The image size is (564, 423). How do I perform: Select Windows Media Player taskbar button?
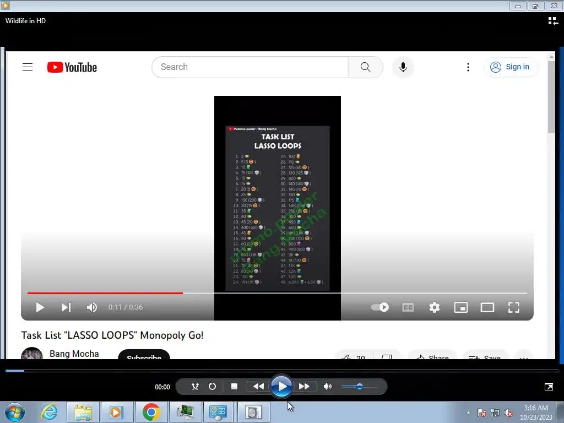click(x=117, y=412)
